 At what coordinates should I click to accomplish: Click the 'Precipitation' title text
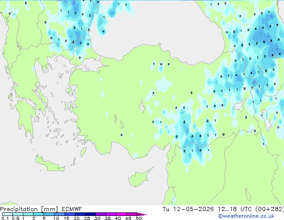[x=19, y=209]
